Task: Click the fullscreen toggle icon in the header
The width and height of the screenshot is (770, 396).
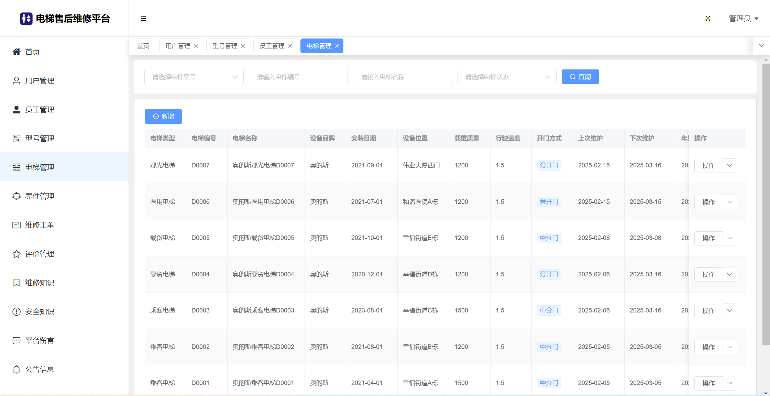Action: point(708,19)
